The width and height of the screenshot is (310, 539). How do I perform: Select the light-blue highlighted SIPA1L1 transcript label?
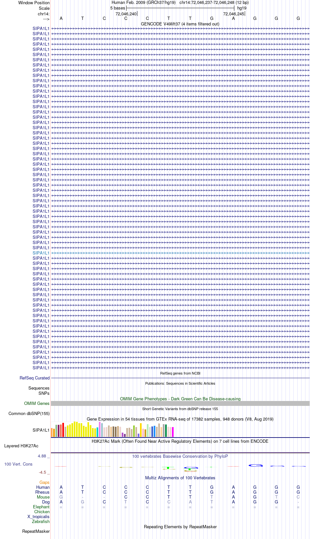click(x=41, y=253)
